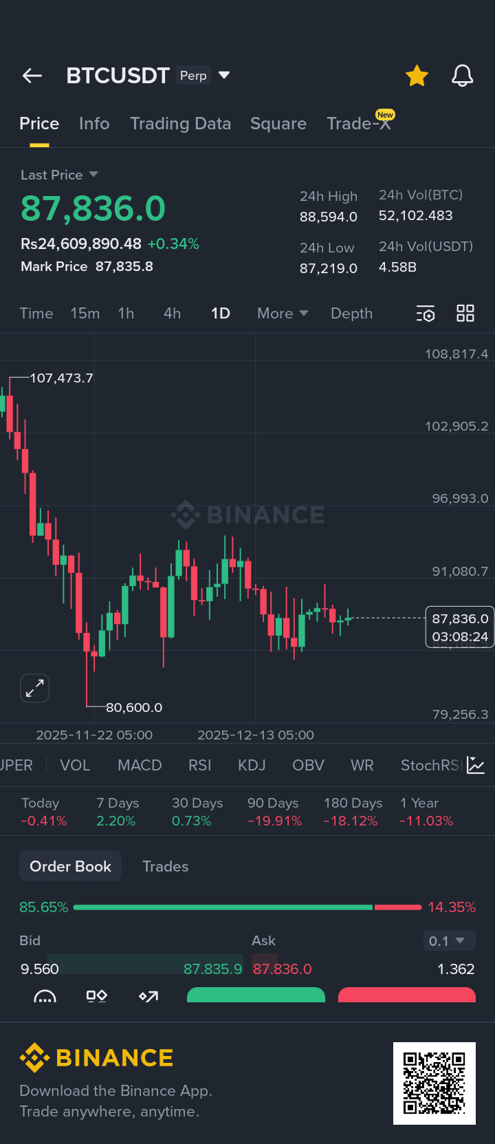Open the Square tab
This screenshot has height=1144, width=495.
[x=278, y=124]
